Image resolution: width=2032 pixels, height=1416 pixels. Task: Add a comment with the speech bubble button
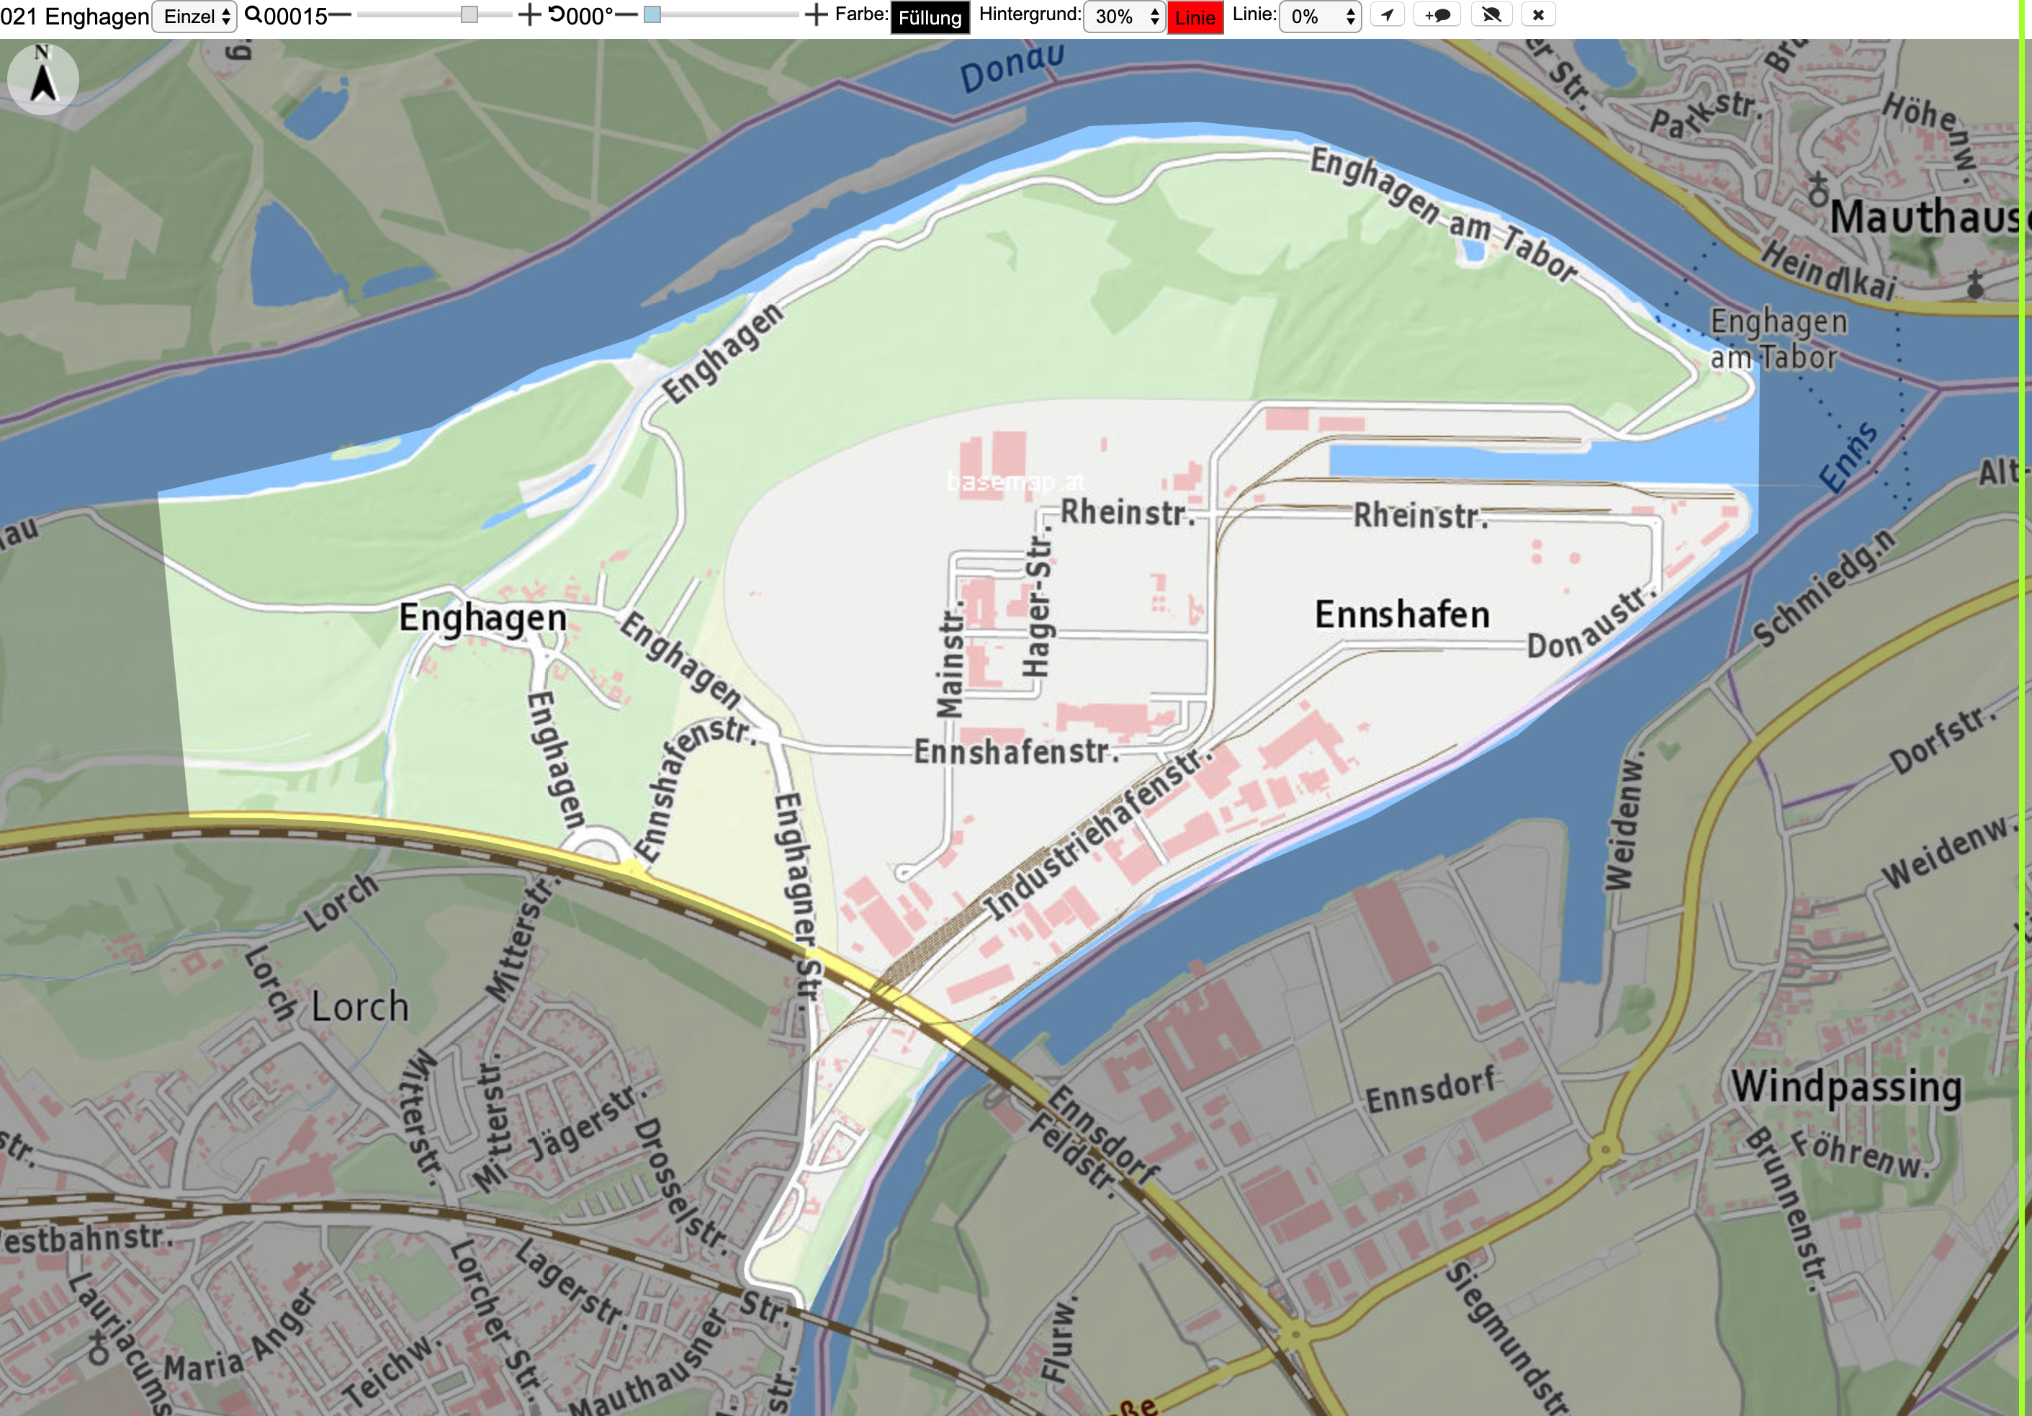1437,15
